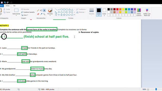
Task: Select the Down arrow shape
Action: point(56,15)
